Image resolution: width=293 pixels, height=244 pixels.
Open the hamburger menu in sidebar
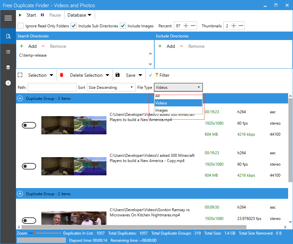8,18
